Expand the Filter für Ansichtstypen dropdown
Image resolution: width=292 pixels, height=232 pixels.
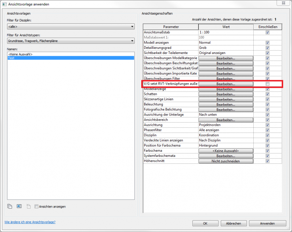71,41
